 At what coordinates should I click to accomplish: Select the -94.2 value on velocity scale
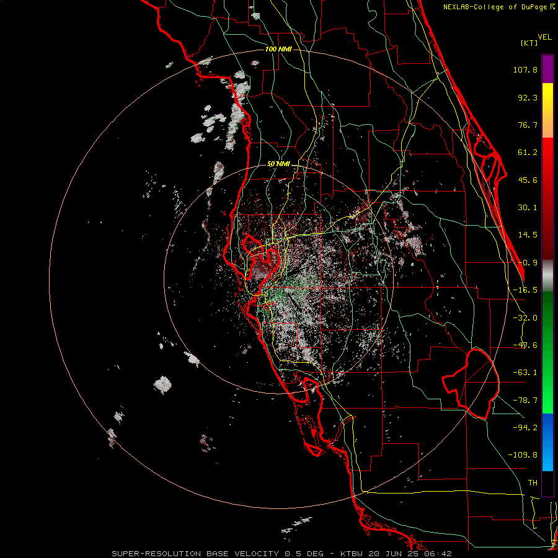click(x=525, y=427)
